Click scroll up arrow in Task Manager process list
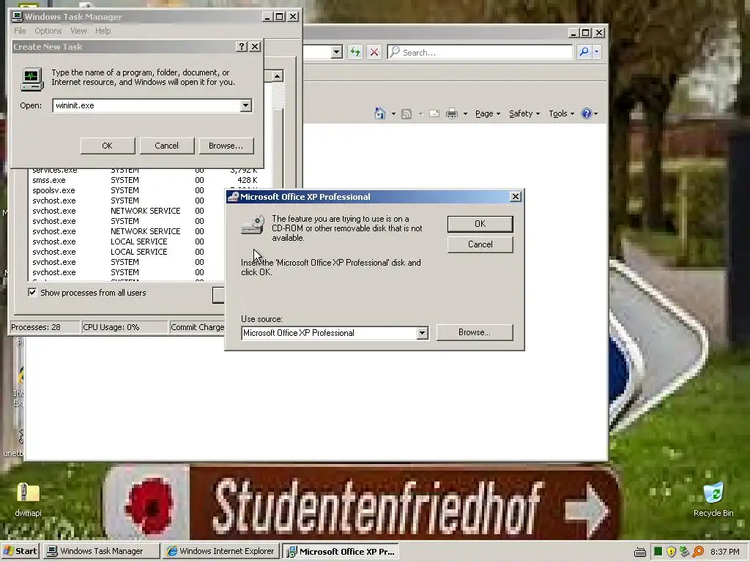Viewport: 750px width, 562px height. 277,76
